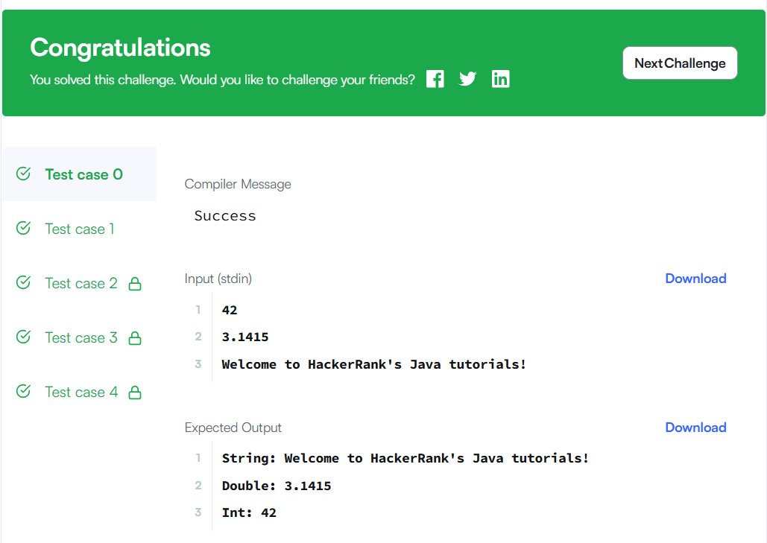Screen dimensions: 767x543
Task: Click the lock icon beside Test case 3
Action: (x=135, y=338)
